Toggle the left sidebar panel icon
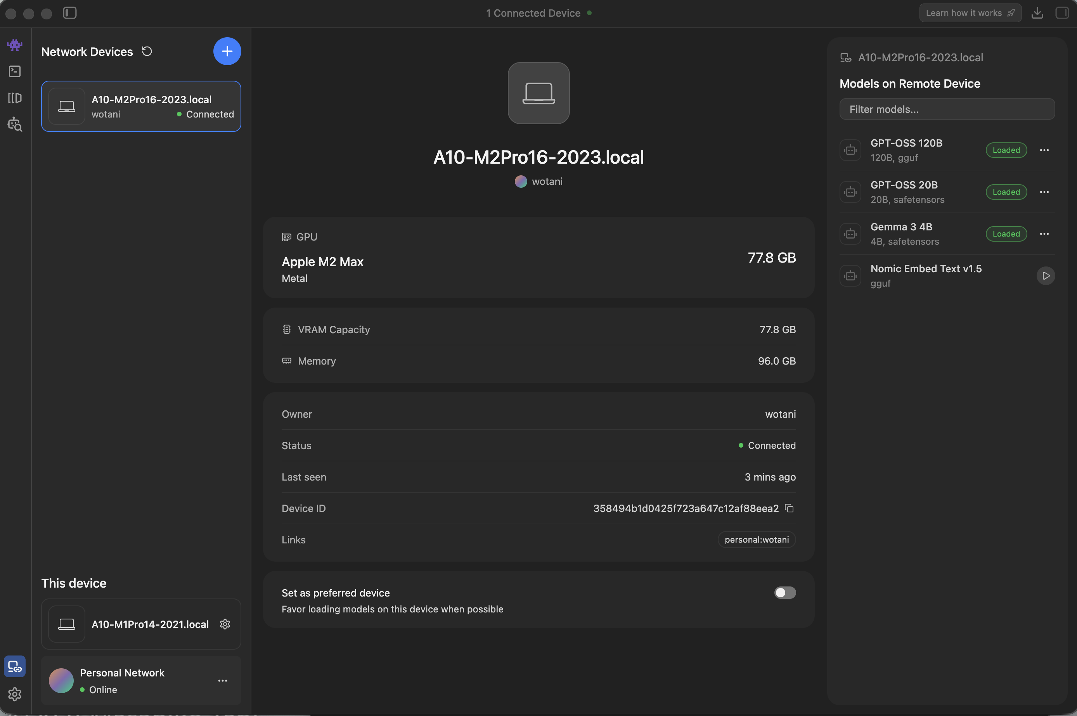Screen dimensions: 1077x716 (x=69, y=13)
